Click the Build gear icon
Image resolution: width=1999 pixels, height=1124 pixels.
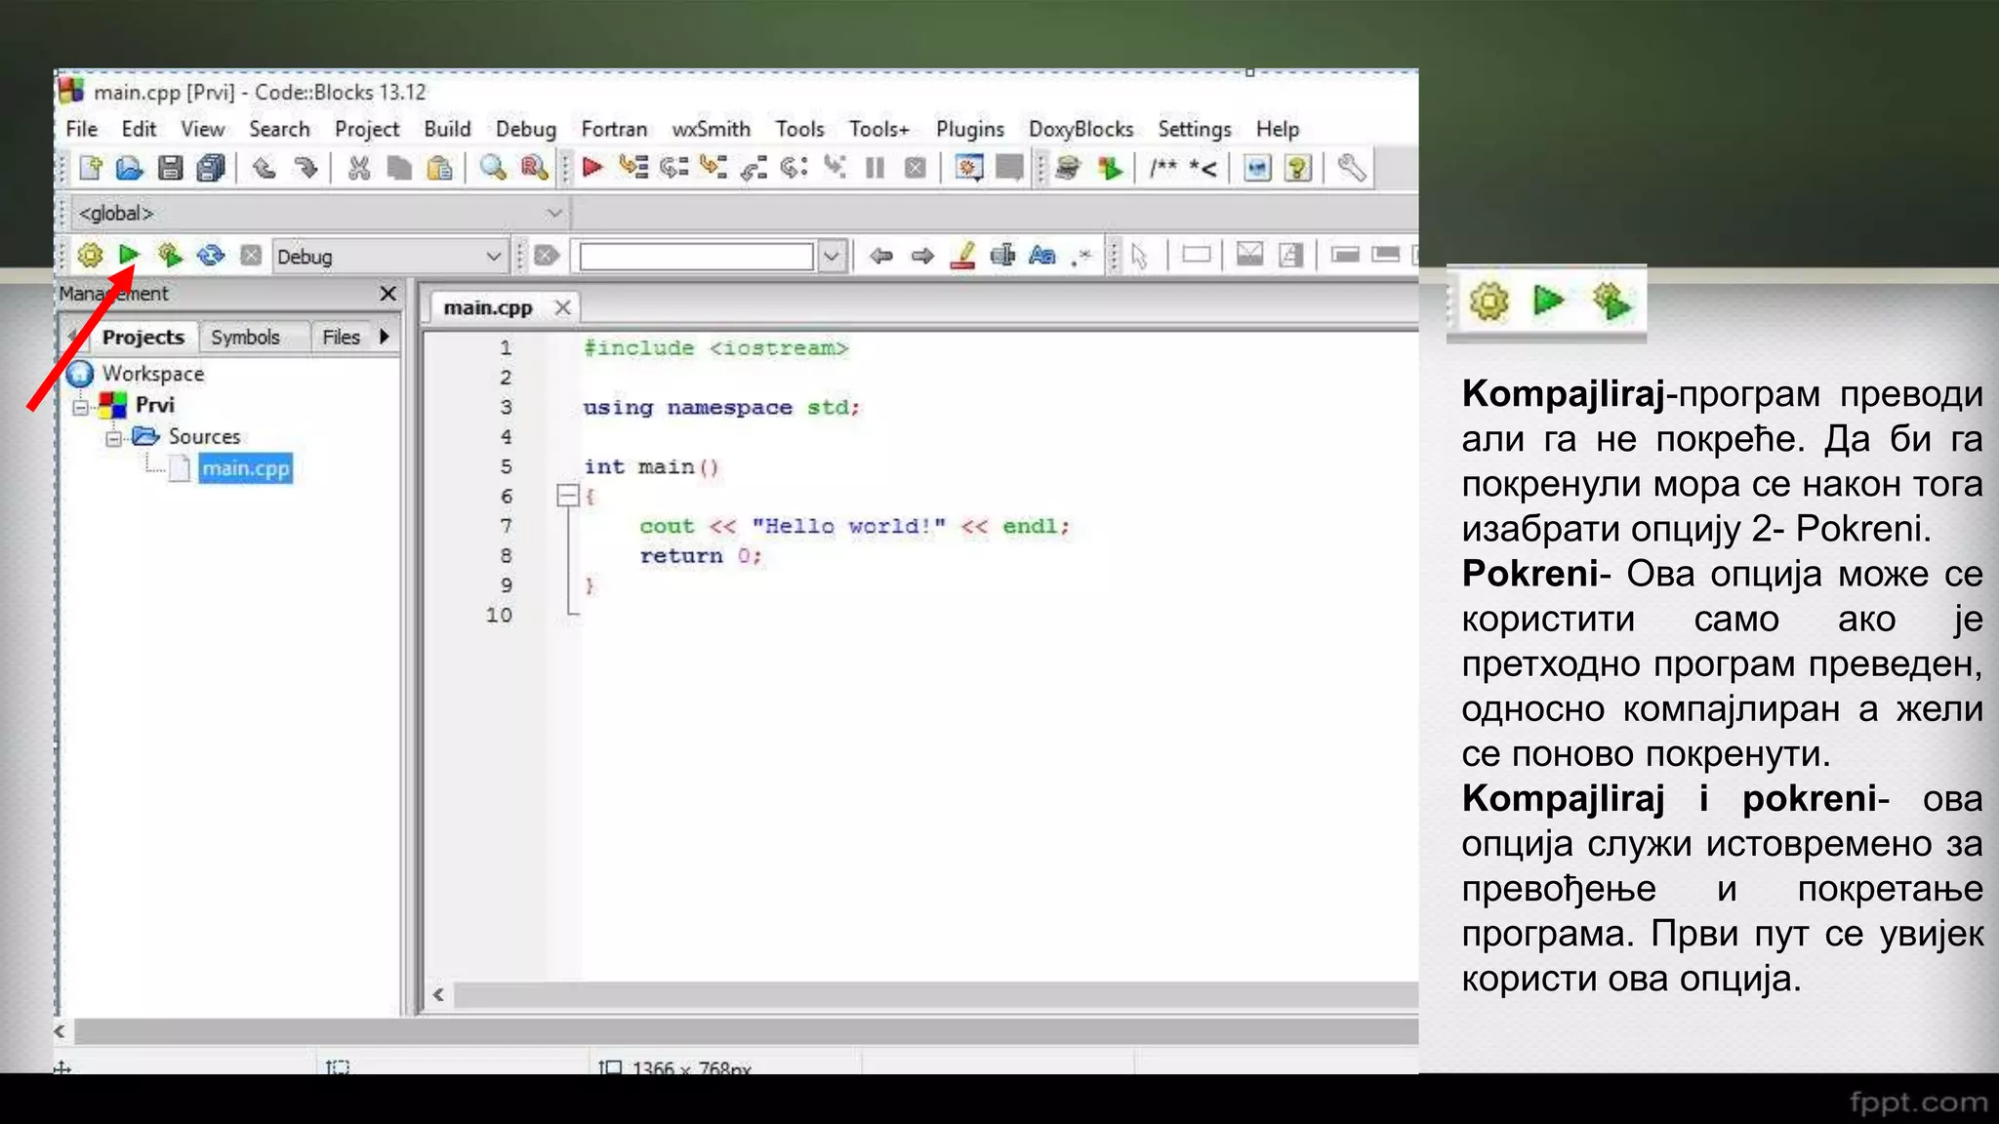click(90, 256)
